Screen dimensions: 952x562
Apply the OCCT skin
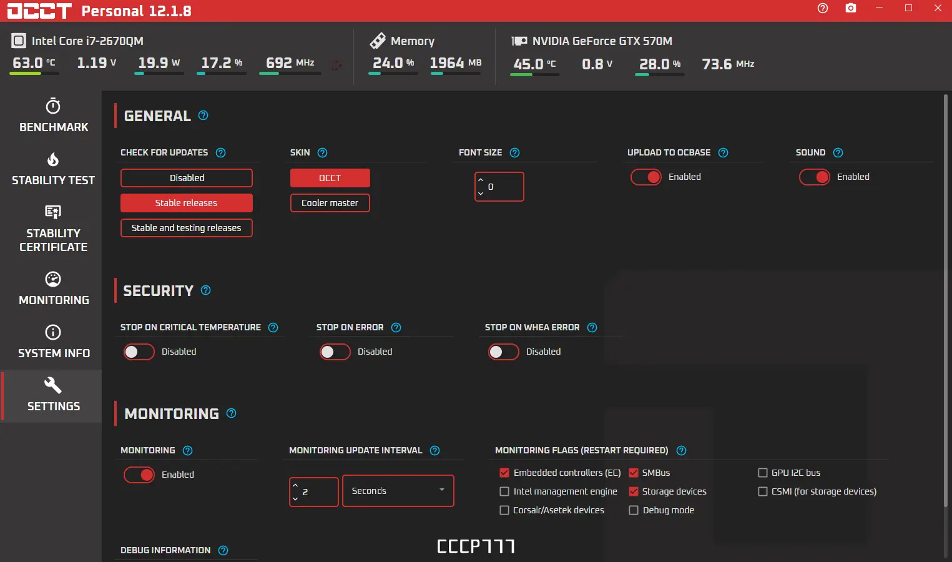pyautogui.click(x=330, y=178)
